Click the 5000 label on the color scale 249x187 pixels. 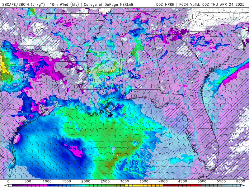pos(202,181)
